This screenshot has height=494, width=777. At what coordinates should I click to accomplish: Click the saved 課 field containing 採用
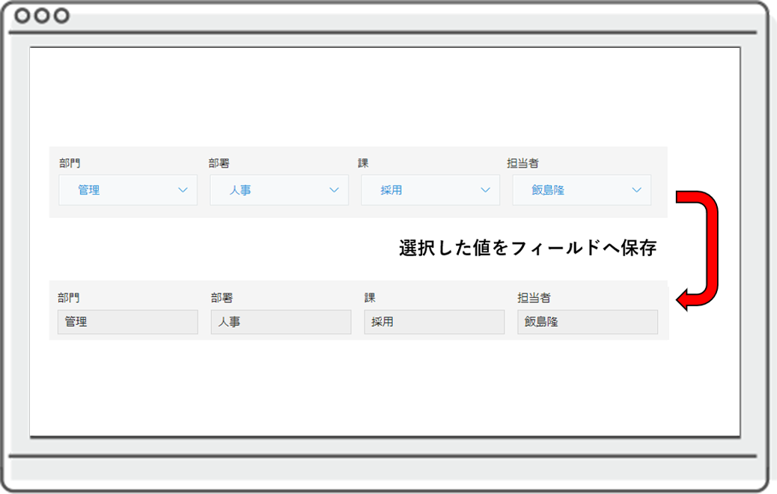434,322
